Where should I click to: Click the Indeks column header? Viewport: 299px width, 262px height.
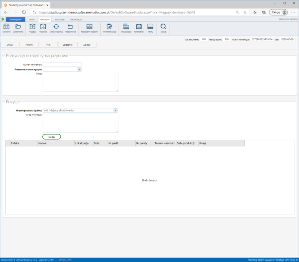(24, 143)
